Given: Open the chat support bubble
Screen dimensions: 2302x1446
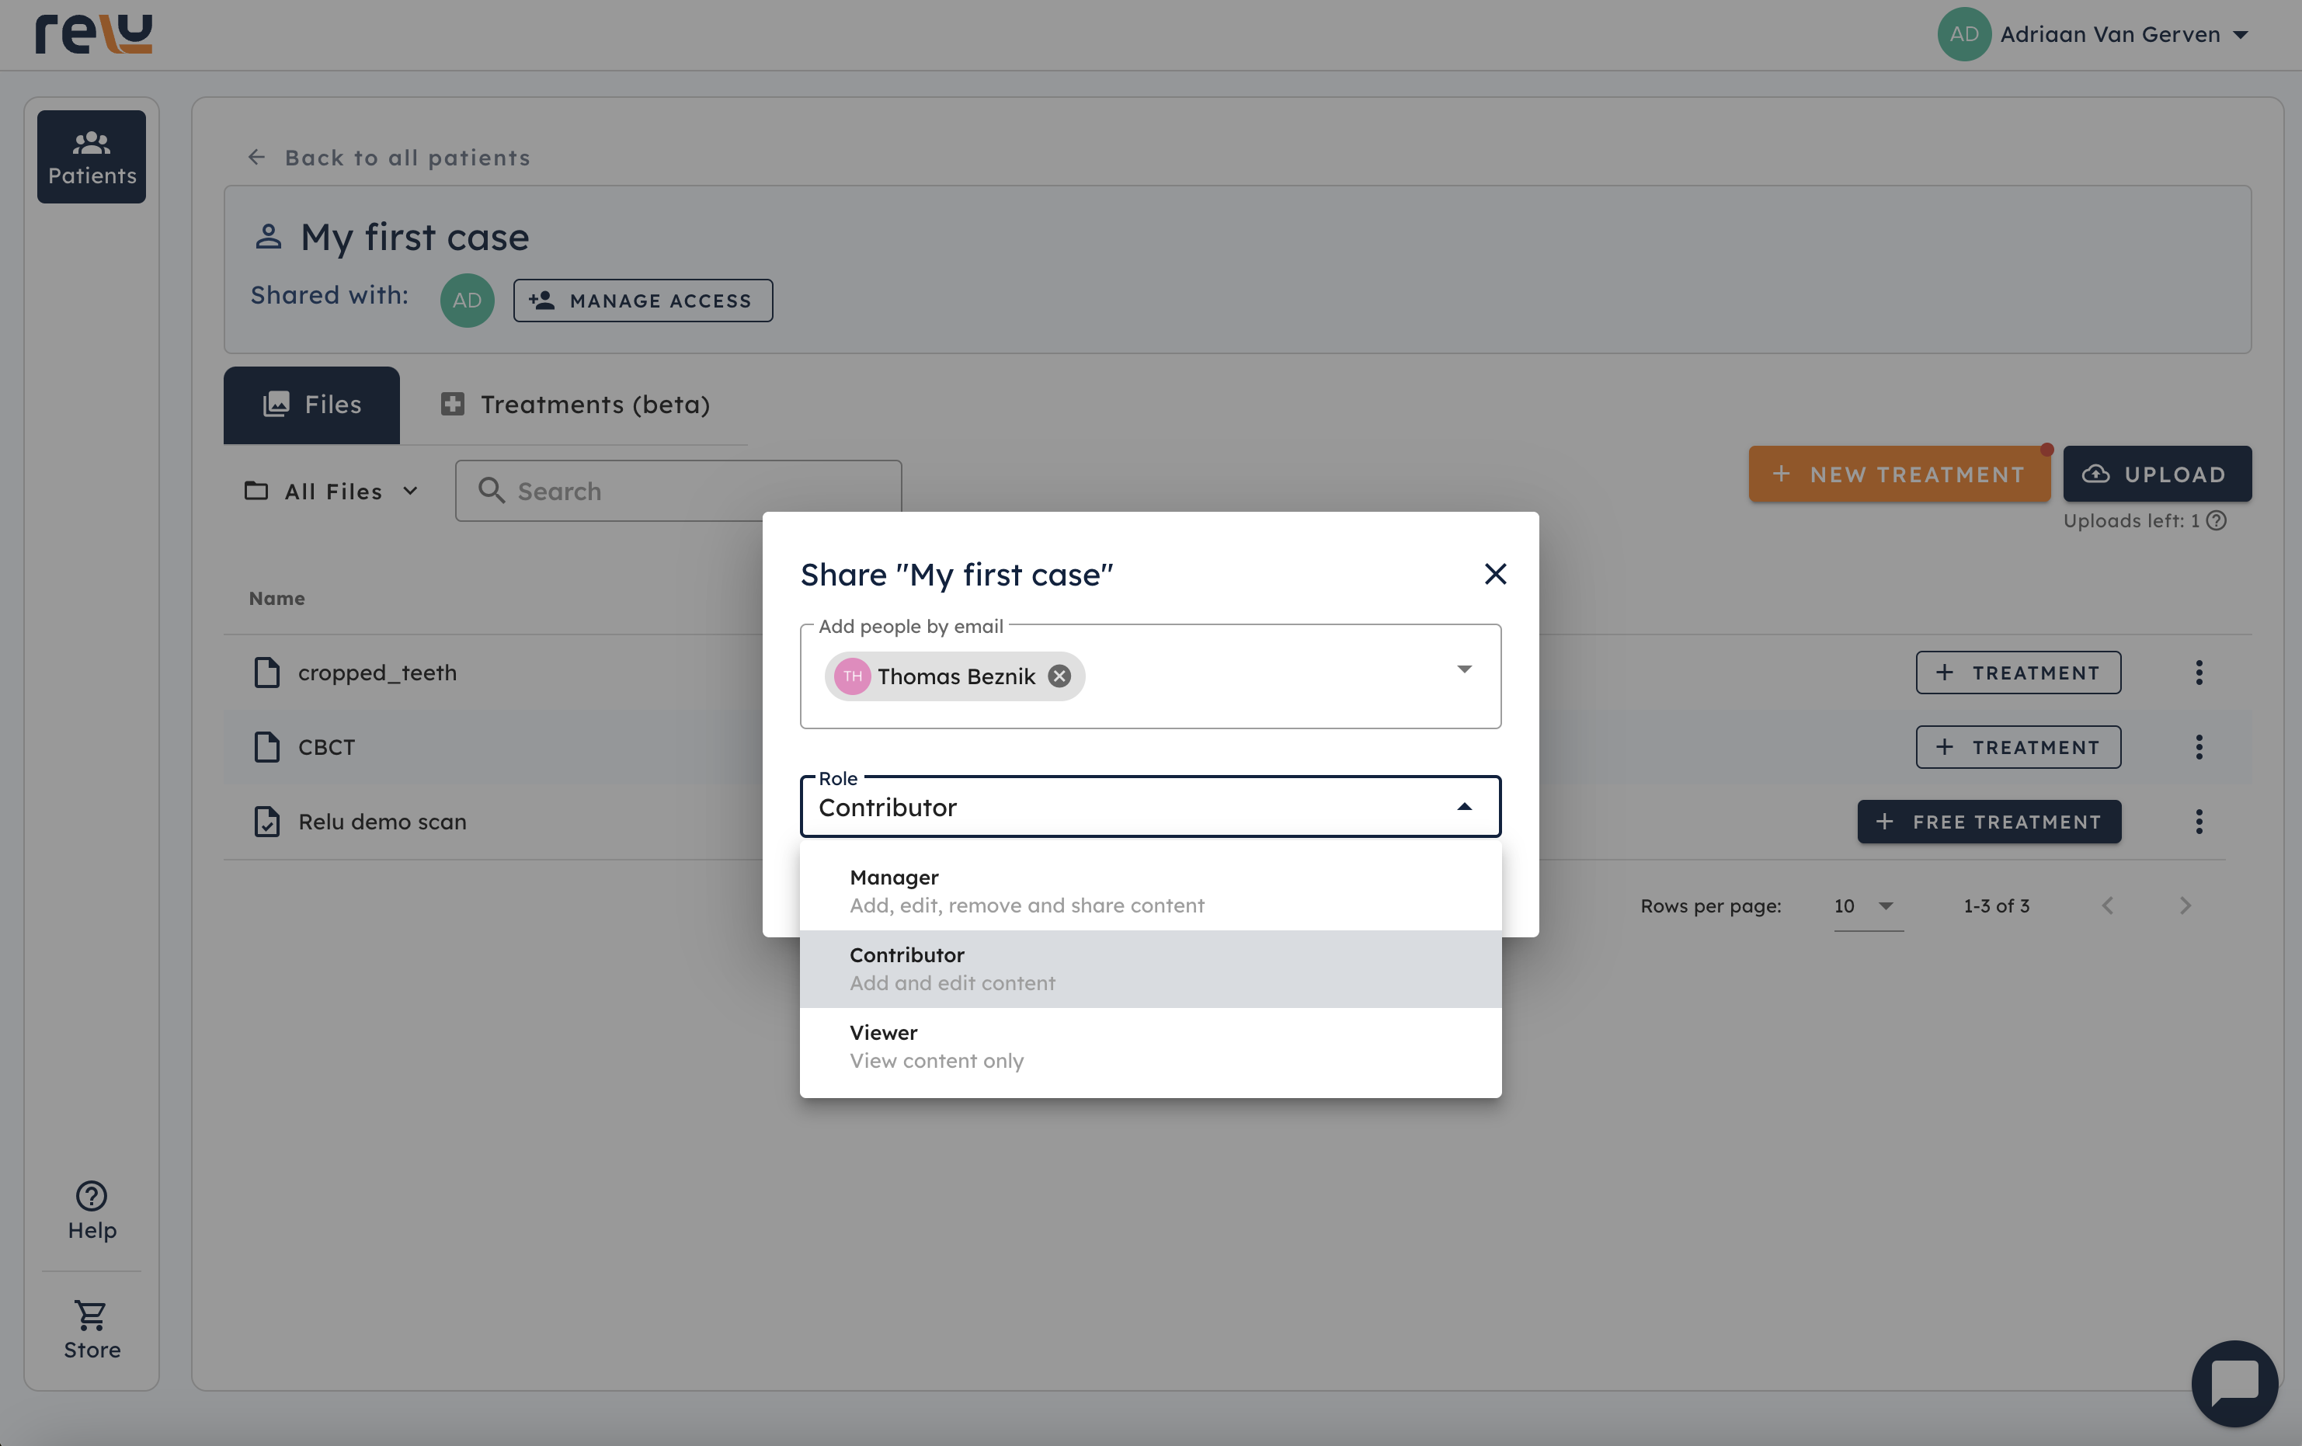Looking at the screenshot, I should tap(2233, 1382).
